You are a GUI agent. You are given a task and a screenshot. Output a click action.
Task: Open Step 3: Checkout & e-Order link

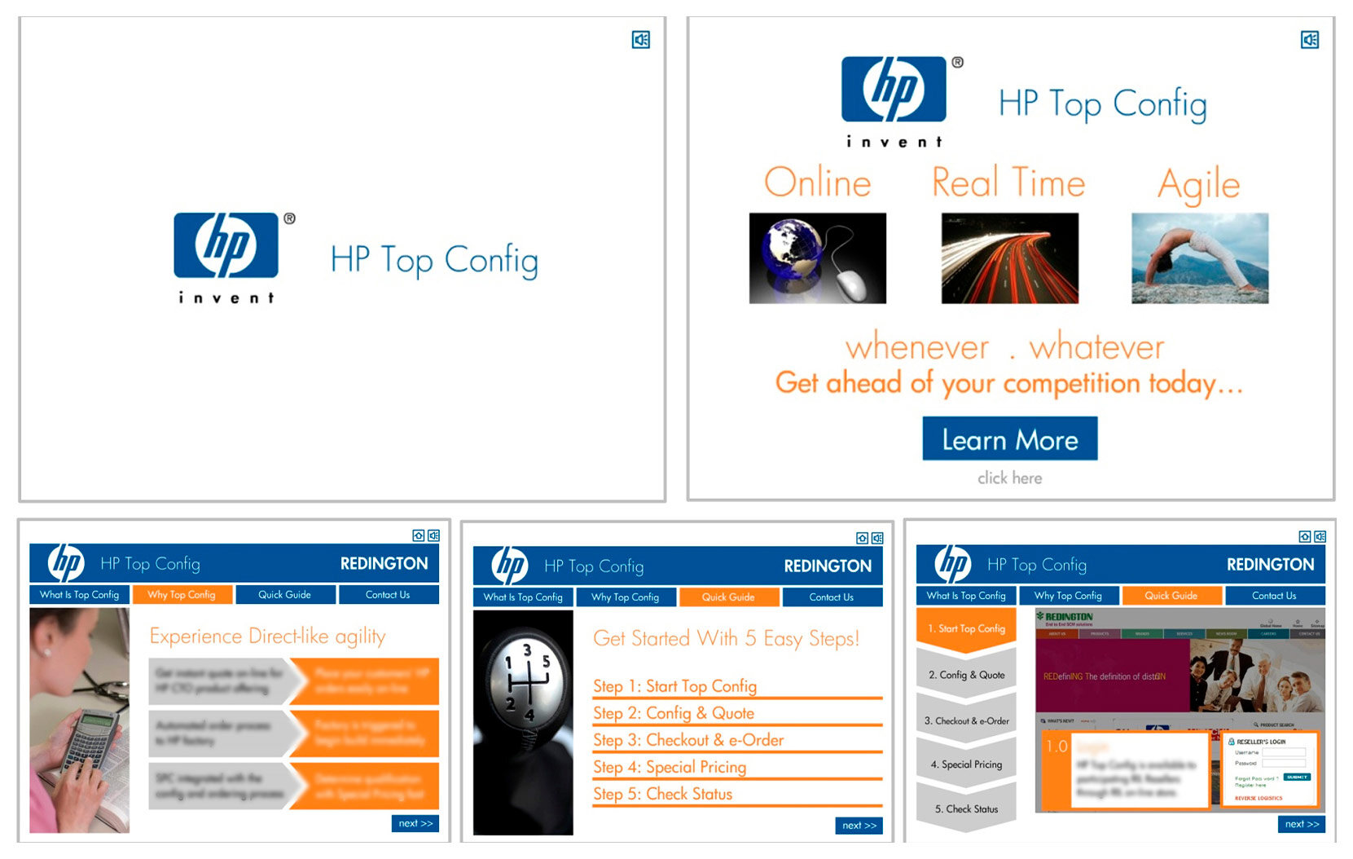click(x=688, y=740)
